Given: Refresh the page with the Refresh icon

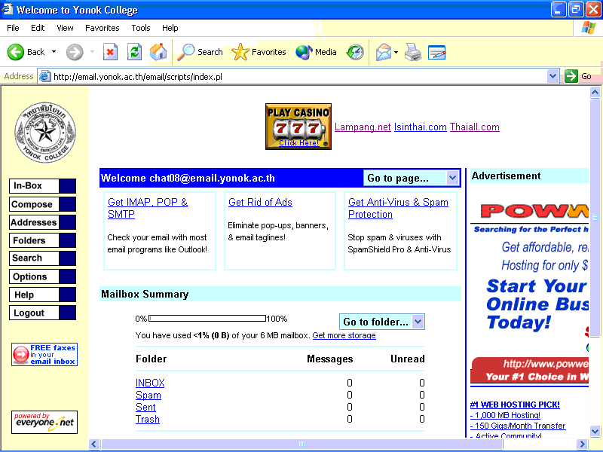Looking at the screenshot, I should tap(134, 52).
